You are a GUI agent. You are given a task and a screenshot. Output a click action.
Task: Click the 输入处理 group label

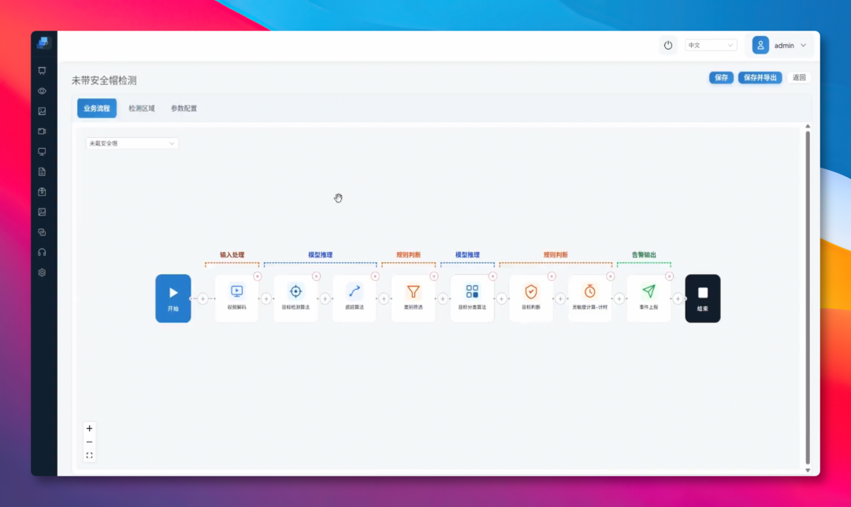point(232,255)
